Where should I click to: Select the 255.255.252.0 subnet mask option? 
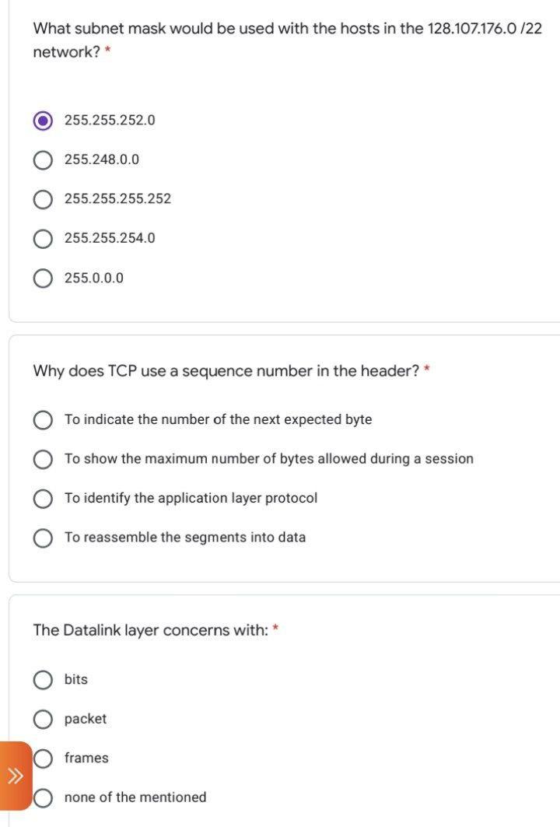click(x=44, y=121)
